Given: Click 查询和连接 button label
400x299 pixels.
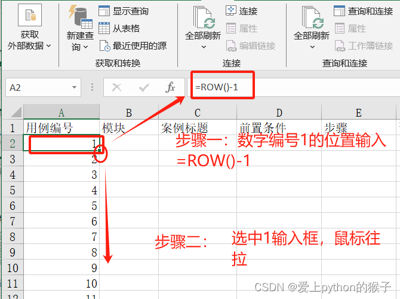Looking at the screenshot, I should pyautogui.click(x=370, y=11).
